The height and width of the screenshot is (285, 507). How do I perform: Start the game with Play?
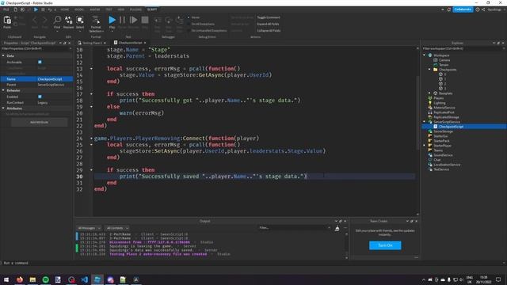pos(112,22)
